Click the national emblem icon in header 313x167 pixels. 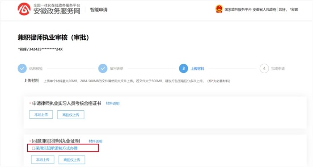pyautogui.click(x=219, y=9)
